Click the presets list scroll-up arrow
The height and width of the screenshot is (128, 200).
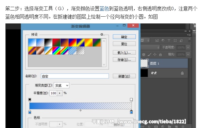pos(104,41)
